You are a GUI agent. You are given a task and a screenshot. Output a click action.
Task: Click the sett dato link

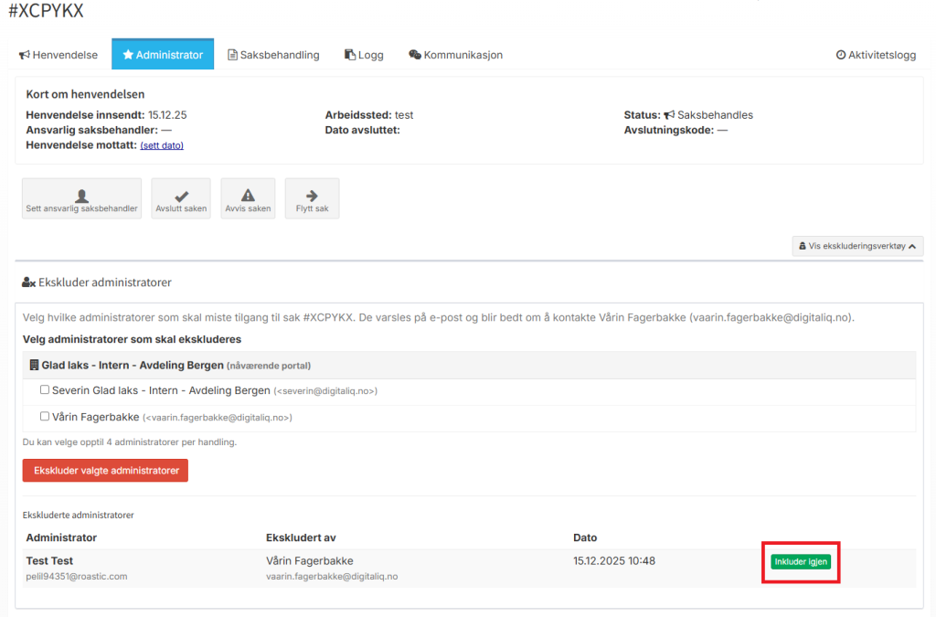coord(162,145)
